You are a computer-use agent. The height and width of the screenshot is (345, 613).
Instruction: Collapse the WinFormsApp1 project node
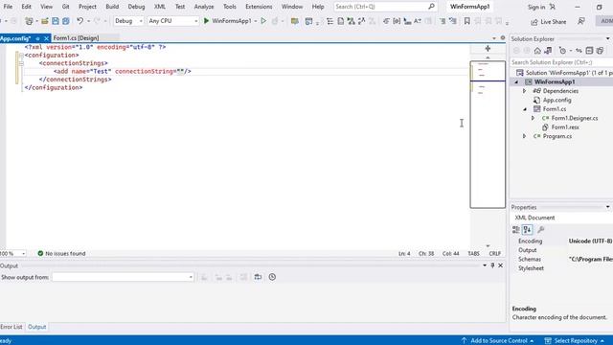click(x=516, y=82)
